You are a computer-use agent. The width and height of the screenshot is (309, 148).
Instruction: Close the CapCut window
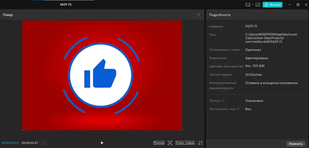pyautogui.click(x=306, y=5)
